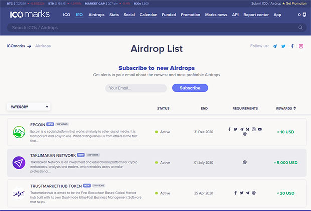Click the END column header
The image size is (311, 211).
204,108
